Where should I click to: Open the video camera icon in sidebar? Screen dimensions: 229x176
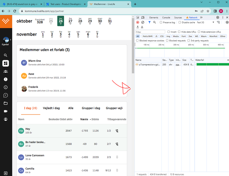pos(5,111)
